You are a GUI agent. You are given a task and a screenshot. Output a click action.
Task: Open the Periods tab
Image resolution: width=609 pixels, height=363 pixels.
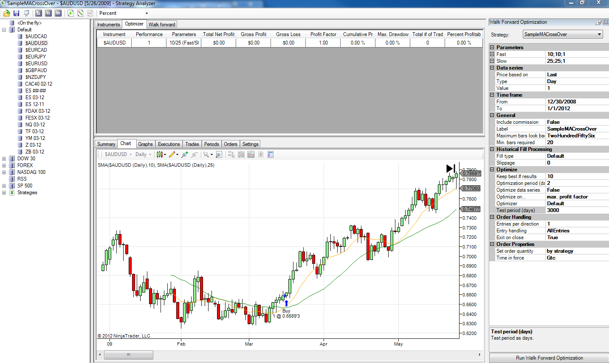point(211,144)
